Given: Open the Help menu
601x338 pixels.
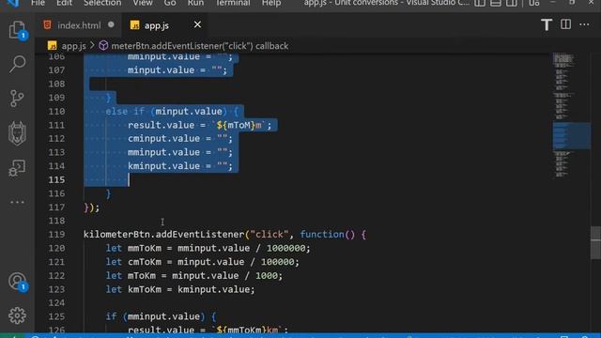Looking at the screenshot, I should coord(271,3).
